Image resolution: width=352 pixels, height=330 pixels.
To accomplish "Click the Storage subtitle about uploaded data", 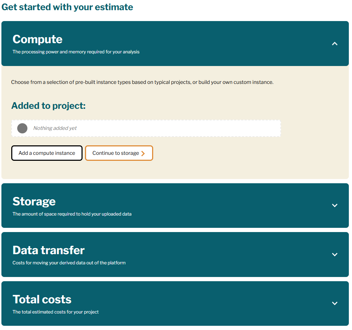I will (x=72, y=214).
